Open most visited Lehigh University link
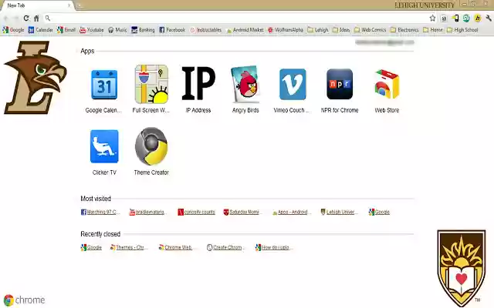Image resolution: width=494 pixels, height=308 pixels. tap(339, 213)
